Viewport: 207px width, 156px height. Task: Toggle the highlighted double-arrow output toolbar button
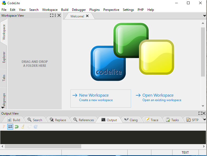tap(10, 127)
